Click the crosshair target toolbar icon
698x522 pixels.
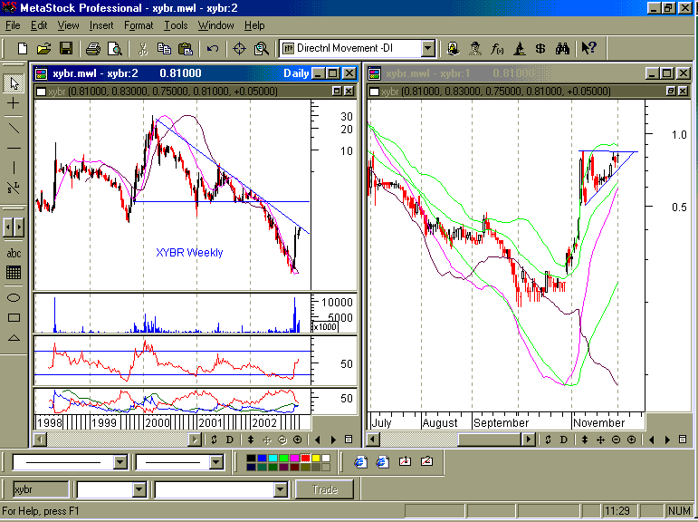(x=240, y=48)
